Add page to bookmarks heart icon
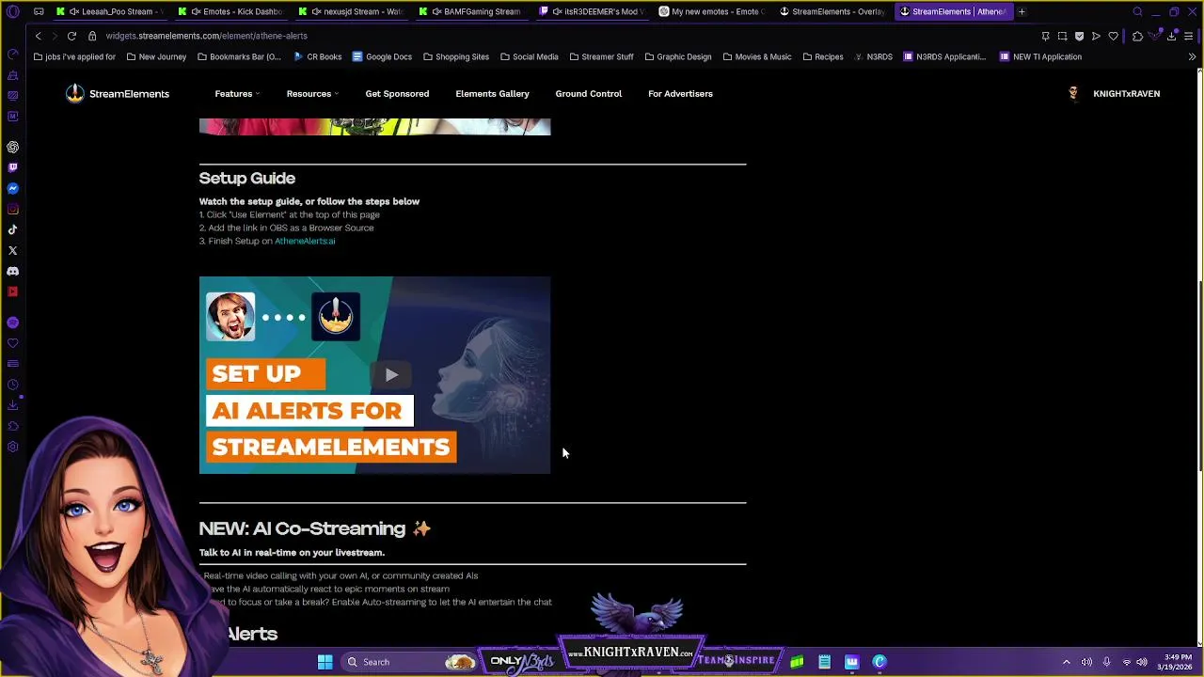The height and width of the screenshot is (677, 1204). (x=1113, y=36)
